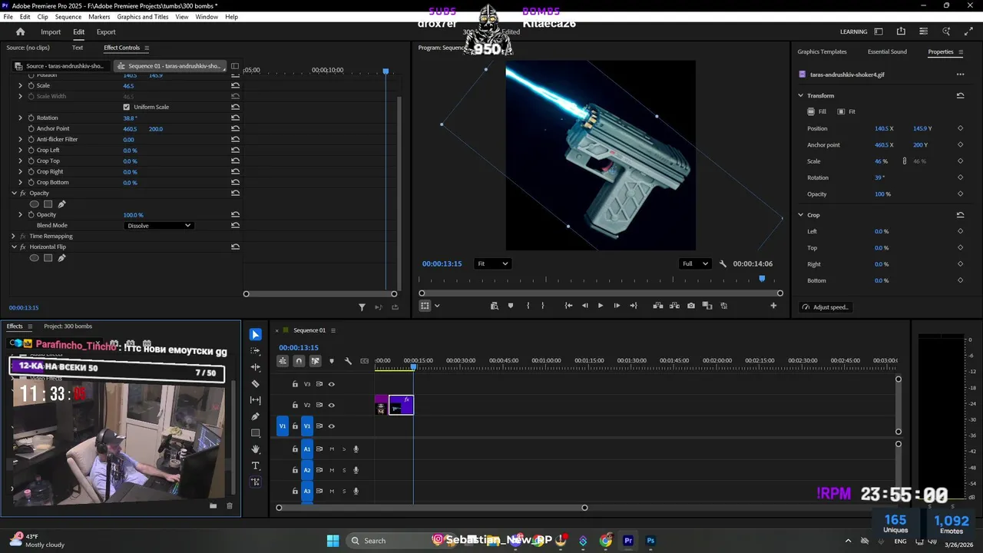The height and width of the screenshot is (553, 983).
Task: Toggle Uniform Scale checkbox
Action: coord(127,107)
